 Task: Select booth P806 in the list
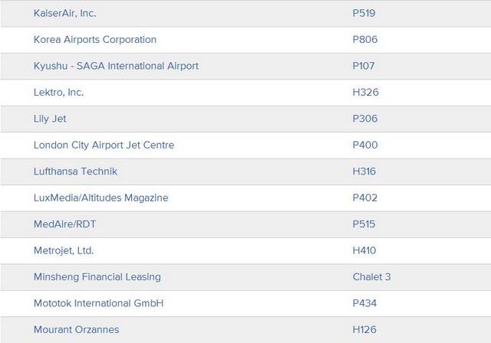point(365,40)
